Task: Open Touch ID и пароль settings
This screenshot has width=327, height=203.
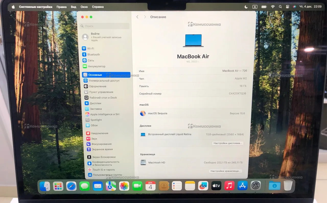Action: click(103, 170)
